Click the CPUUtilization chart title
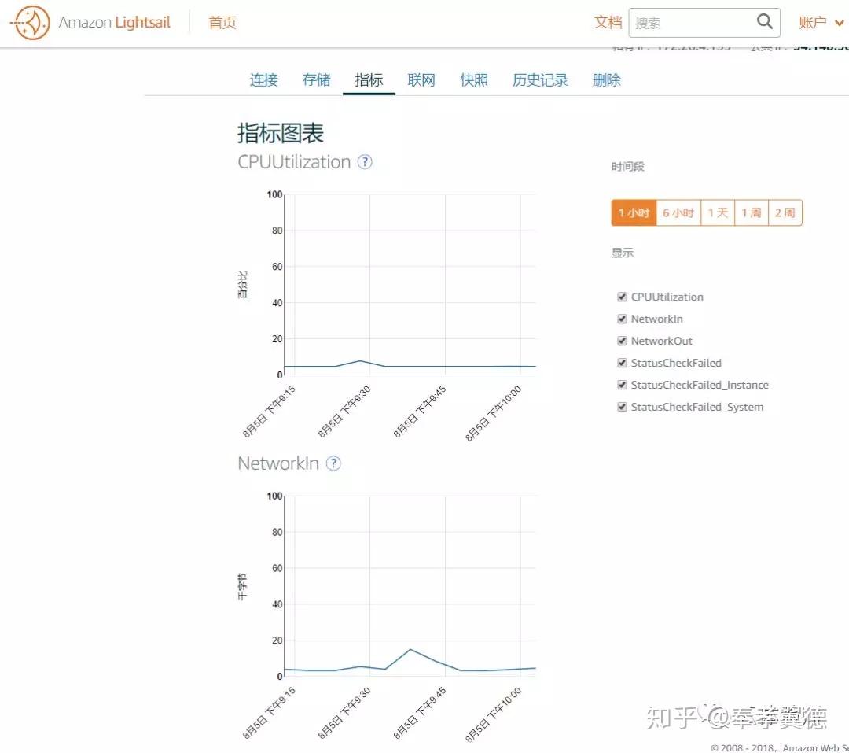Screen dimensions: 849x753 tap(294, 161)
